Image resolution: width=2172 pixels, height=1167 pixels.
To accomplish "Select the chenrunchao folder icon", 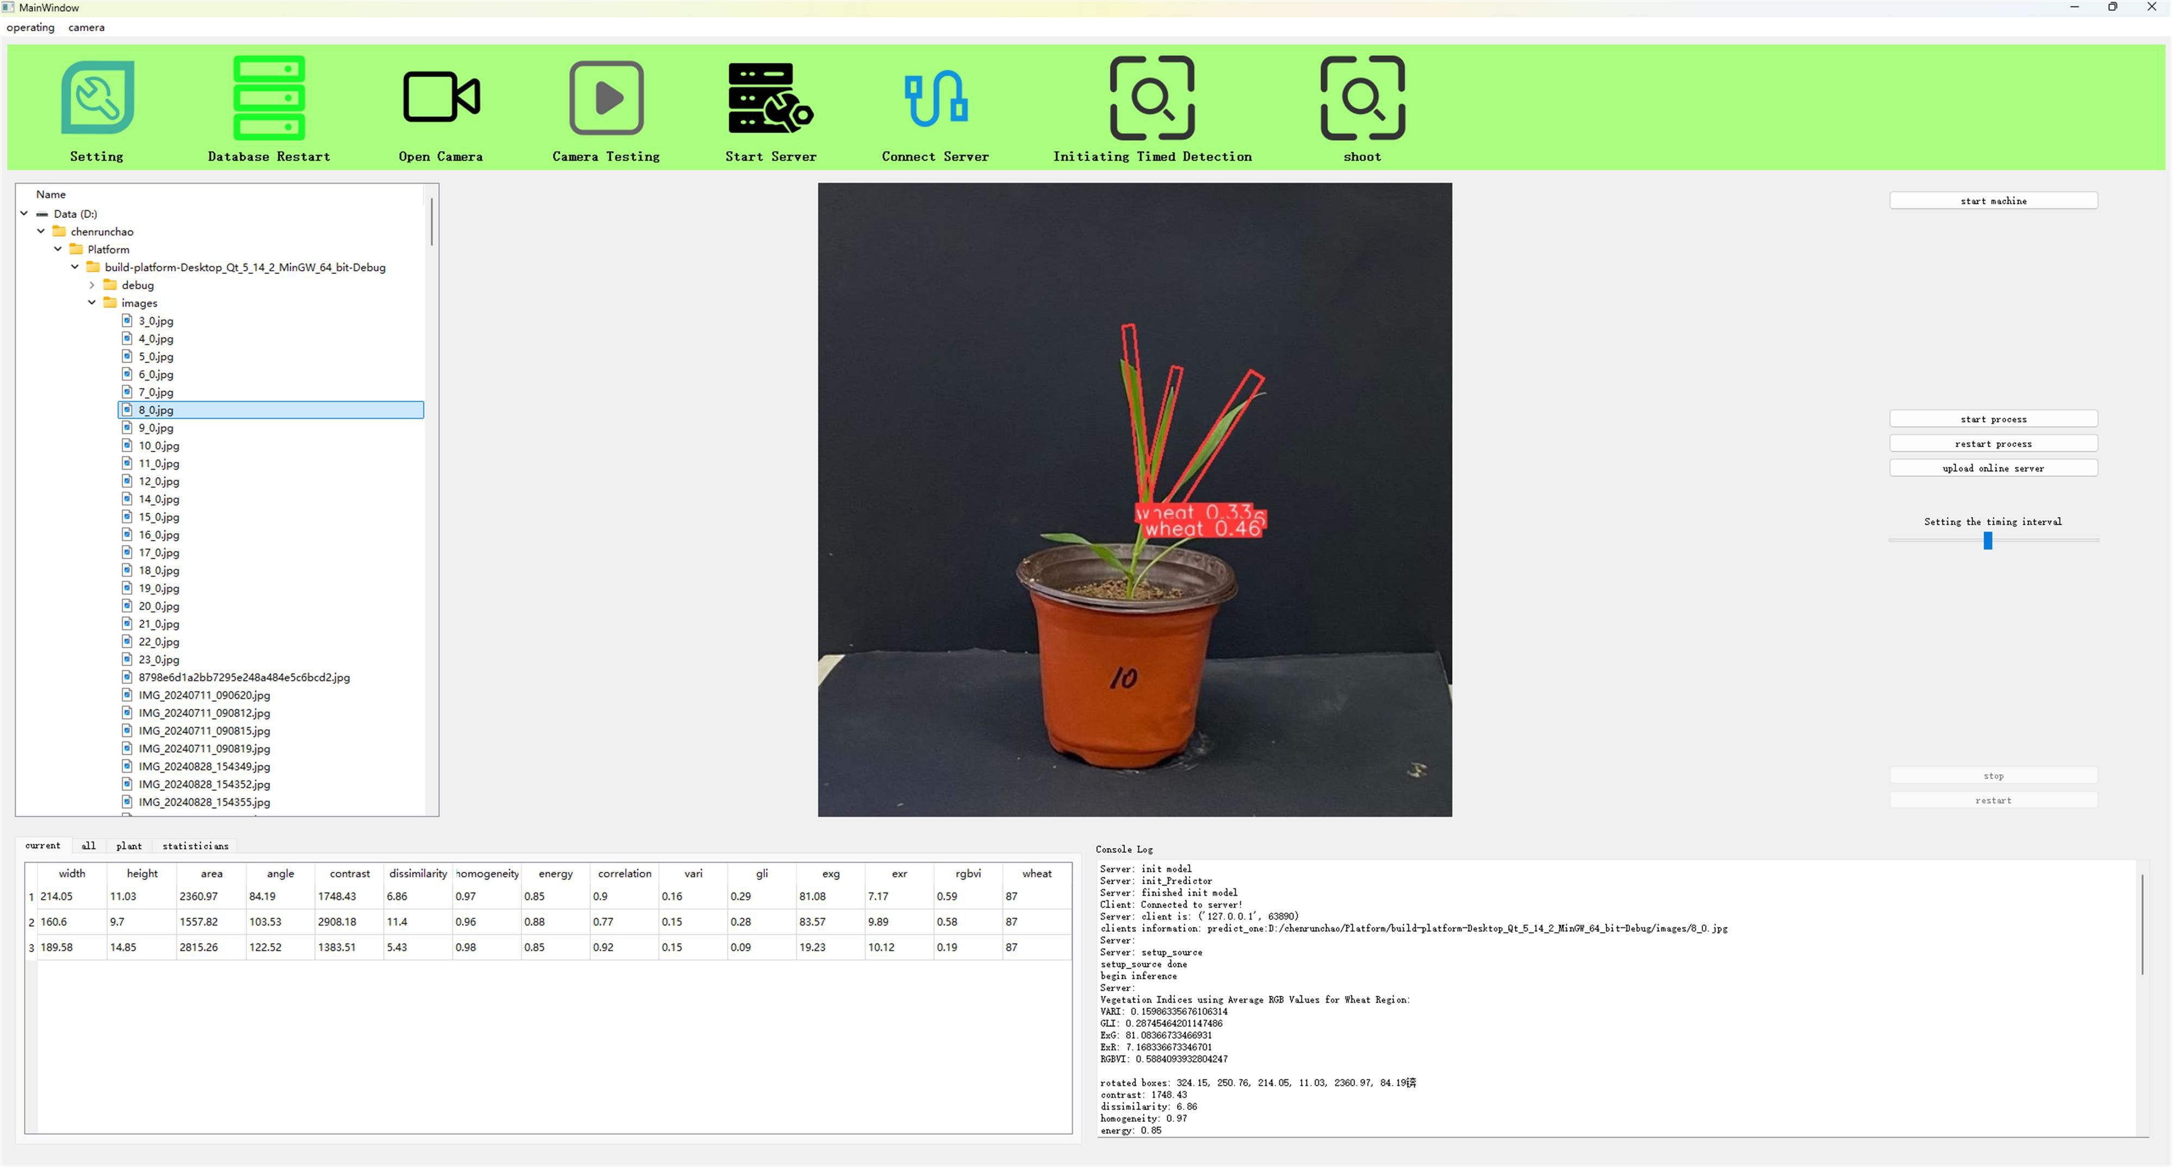I will coord(59,231).
